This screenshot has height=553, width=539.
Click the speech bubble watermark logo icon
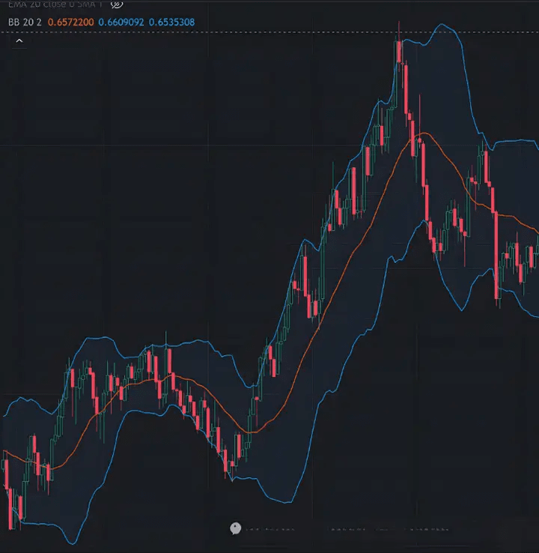[235, 528]
